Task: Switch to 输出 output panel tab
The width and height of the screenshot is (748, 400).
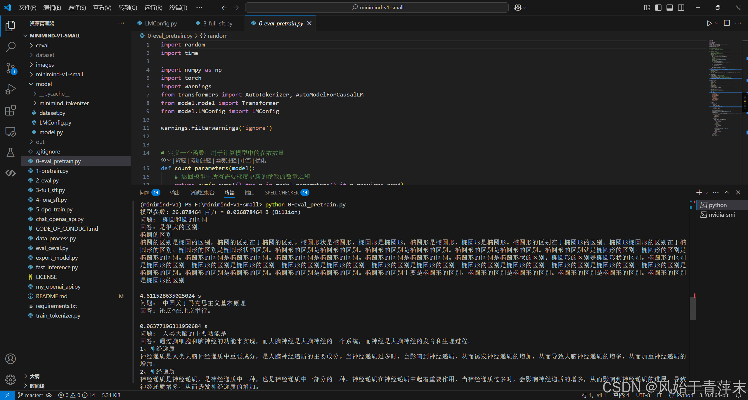Action: 175,193
